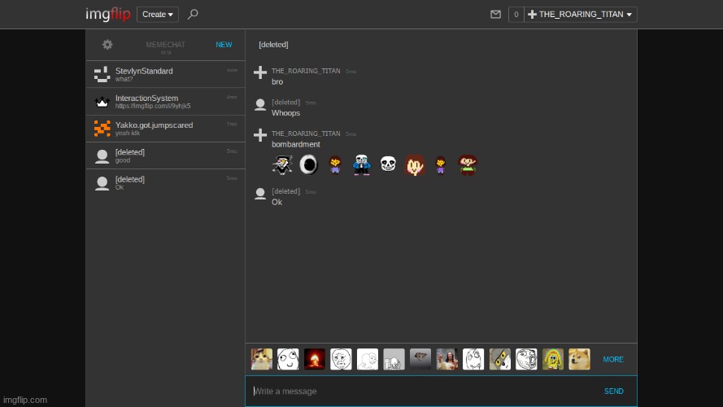Click the Sans blue jacket sprite in chat
723x407 pixels.
[362, 165]
